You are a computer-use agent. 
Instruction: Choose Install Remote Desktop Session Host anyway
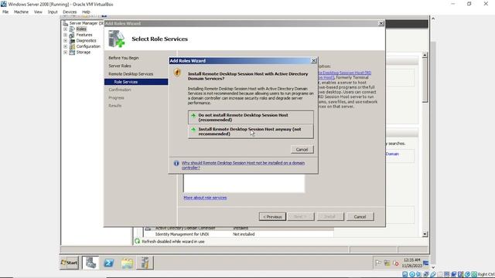251,131
